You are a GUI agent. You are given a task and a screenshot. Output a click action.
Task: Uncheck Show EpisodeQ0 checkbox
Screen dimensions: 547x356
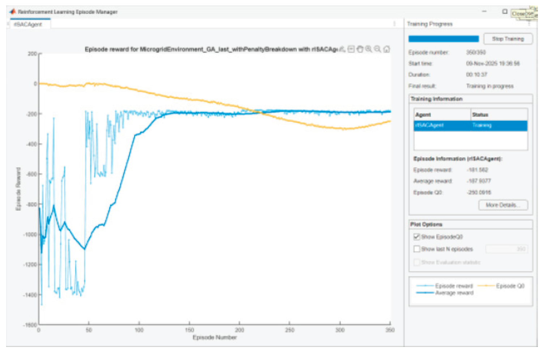click(417, 237)
